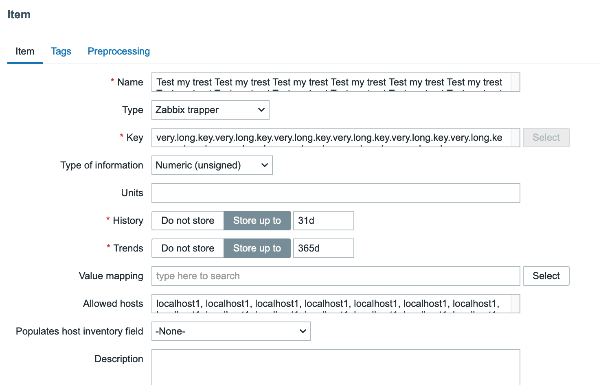The width and height of the screenshot is (601, 385).
Task: Click the chevron arrow of Type dropdown
Action: coord(261,110)
